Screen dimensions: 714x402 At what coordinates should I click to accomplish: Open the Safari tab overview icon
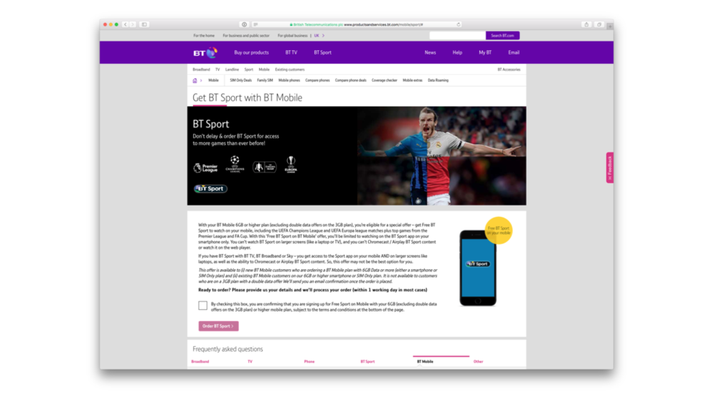tap(599, 24)
